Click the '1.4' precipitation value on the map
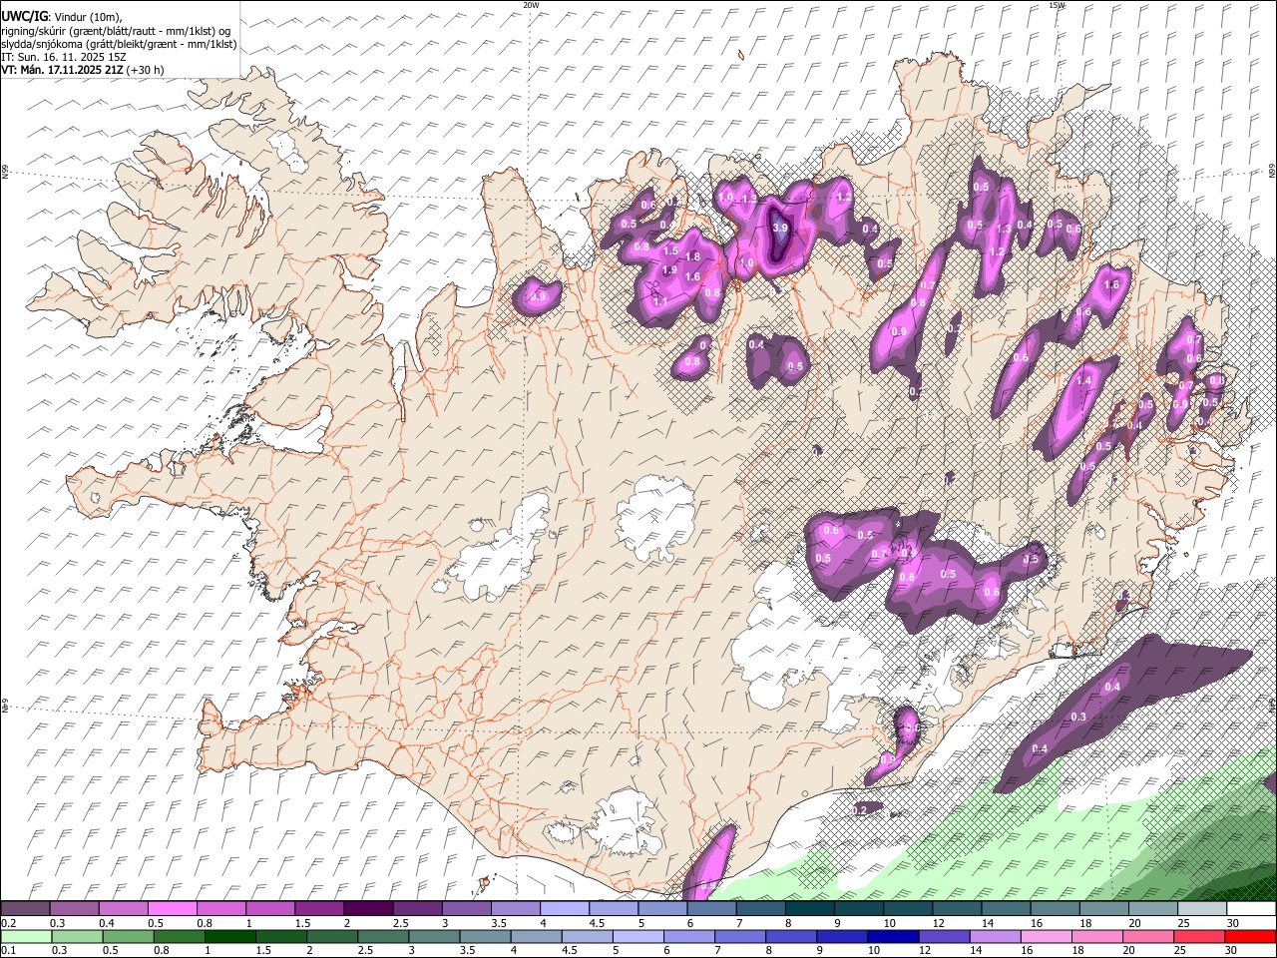Viewport: 1277px width, 958px height. 1083,380
